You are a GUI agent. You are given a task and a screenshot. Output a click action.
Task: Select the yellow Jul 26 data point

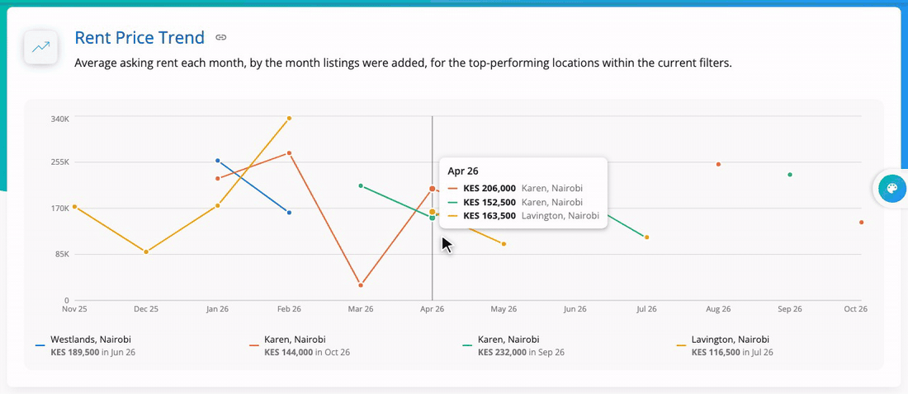click(647, 237)
